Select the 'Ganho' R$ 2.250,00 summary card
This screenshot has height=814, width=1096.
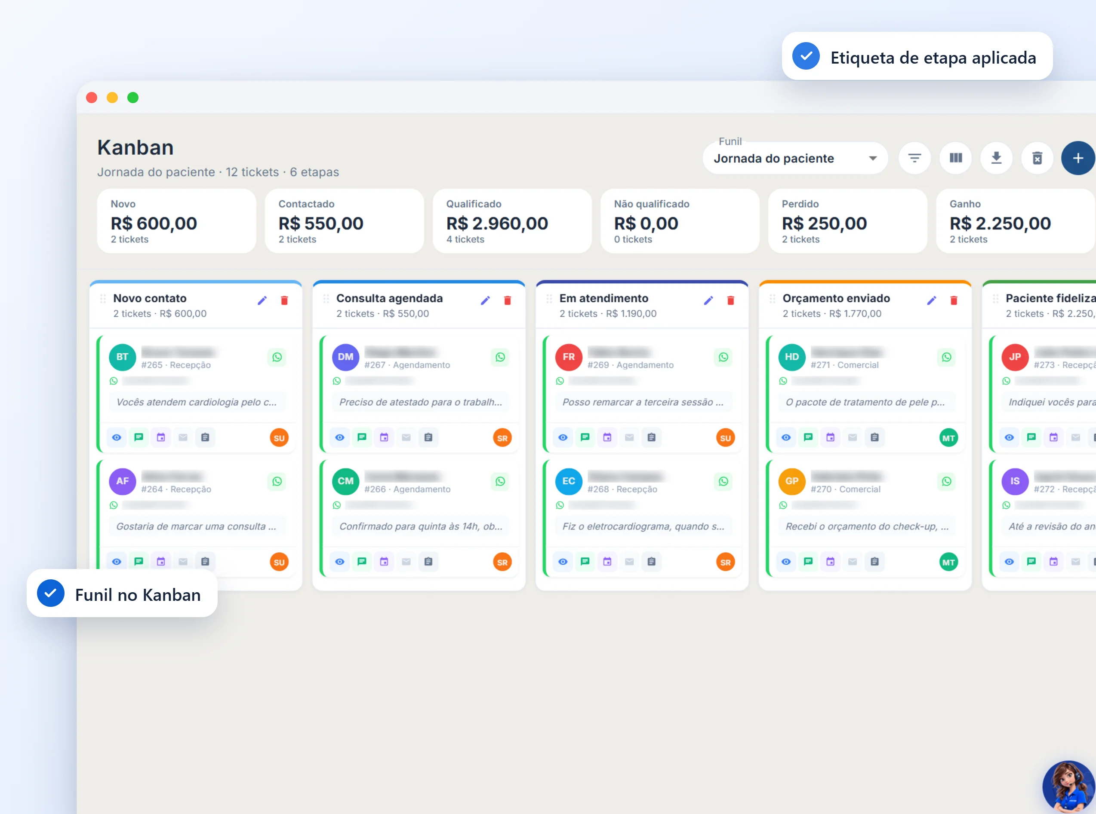[x=1016, y=221]
